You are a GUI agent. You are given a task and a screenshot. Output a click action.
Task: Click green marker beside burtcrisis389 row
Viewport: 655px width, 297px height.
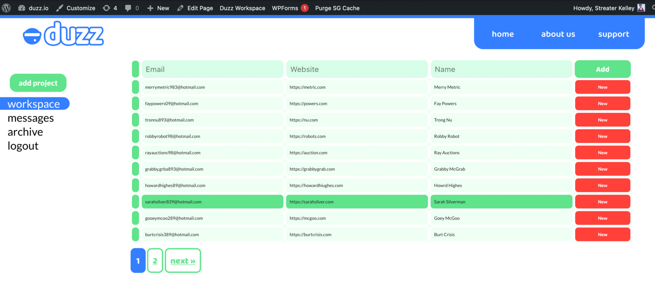(x=135, y=234)
